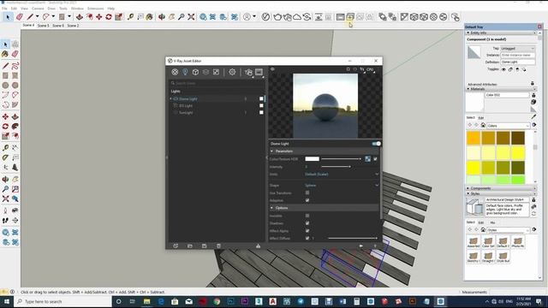
Task: Adjust the Intensity slider for Dome Light
Action: pyautogui.click(x=336, y=167)
